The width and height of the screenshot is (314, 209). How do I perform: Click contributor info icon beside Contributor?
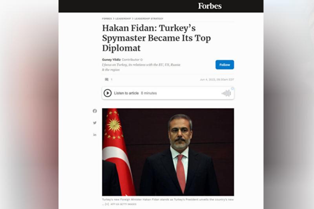(141, 60)
